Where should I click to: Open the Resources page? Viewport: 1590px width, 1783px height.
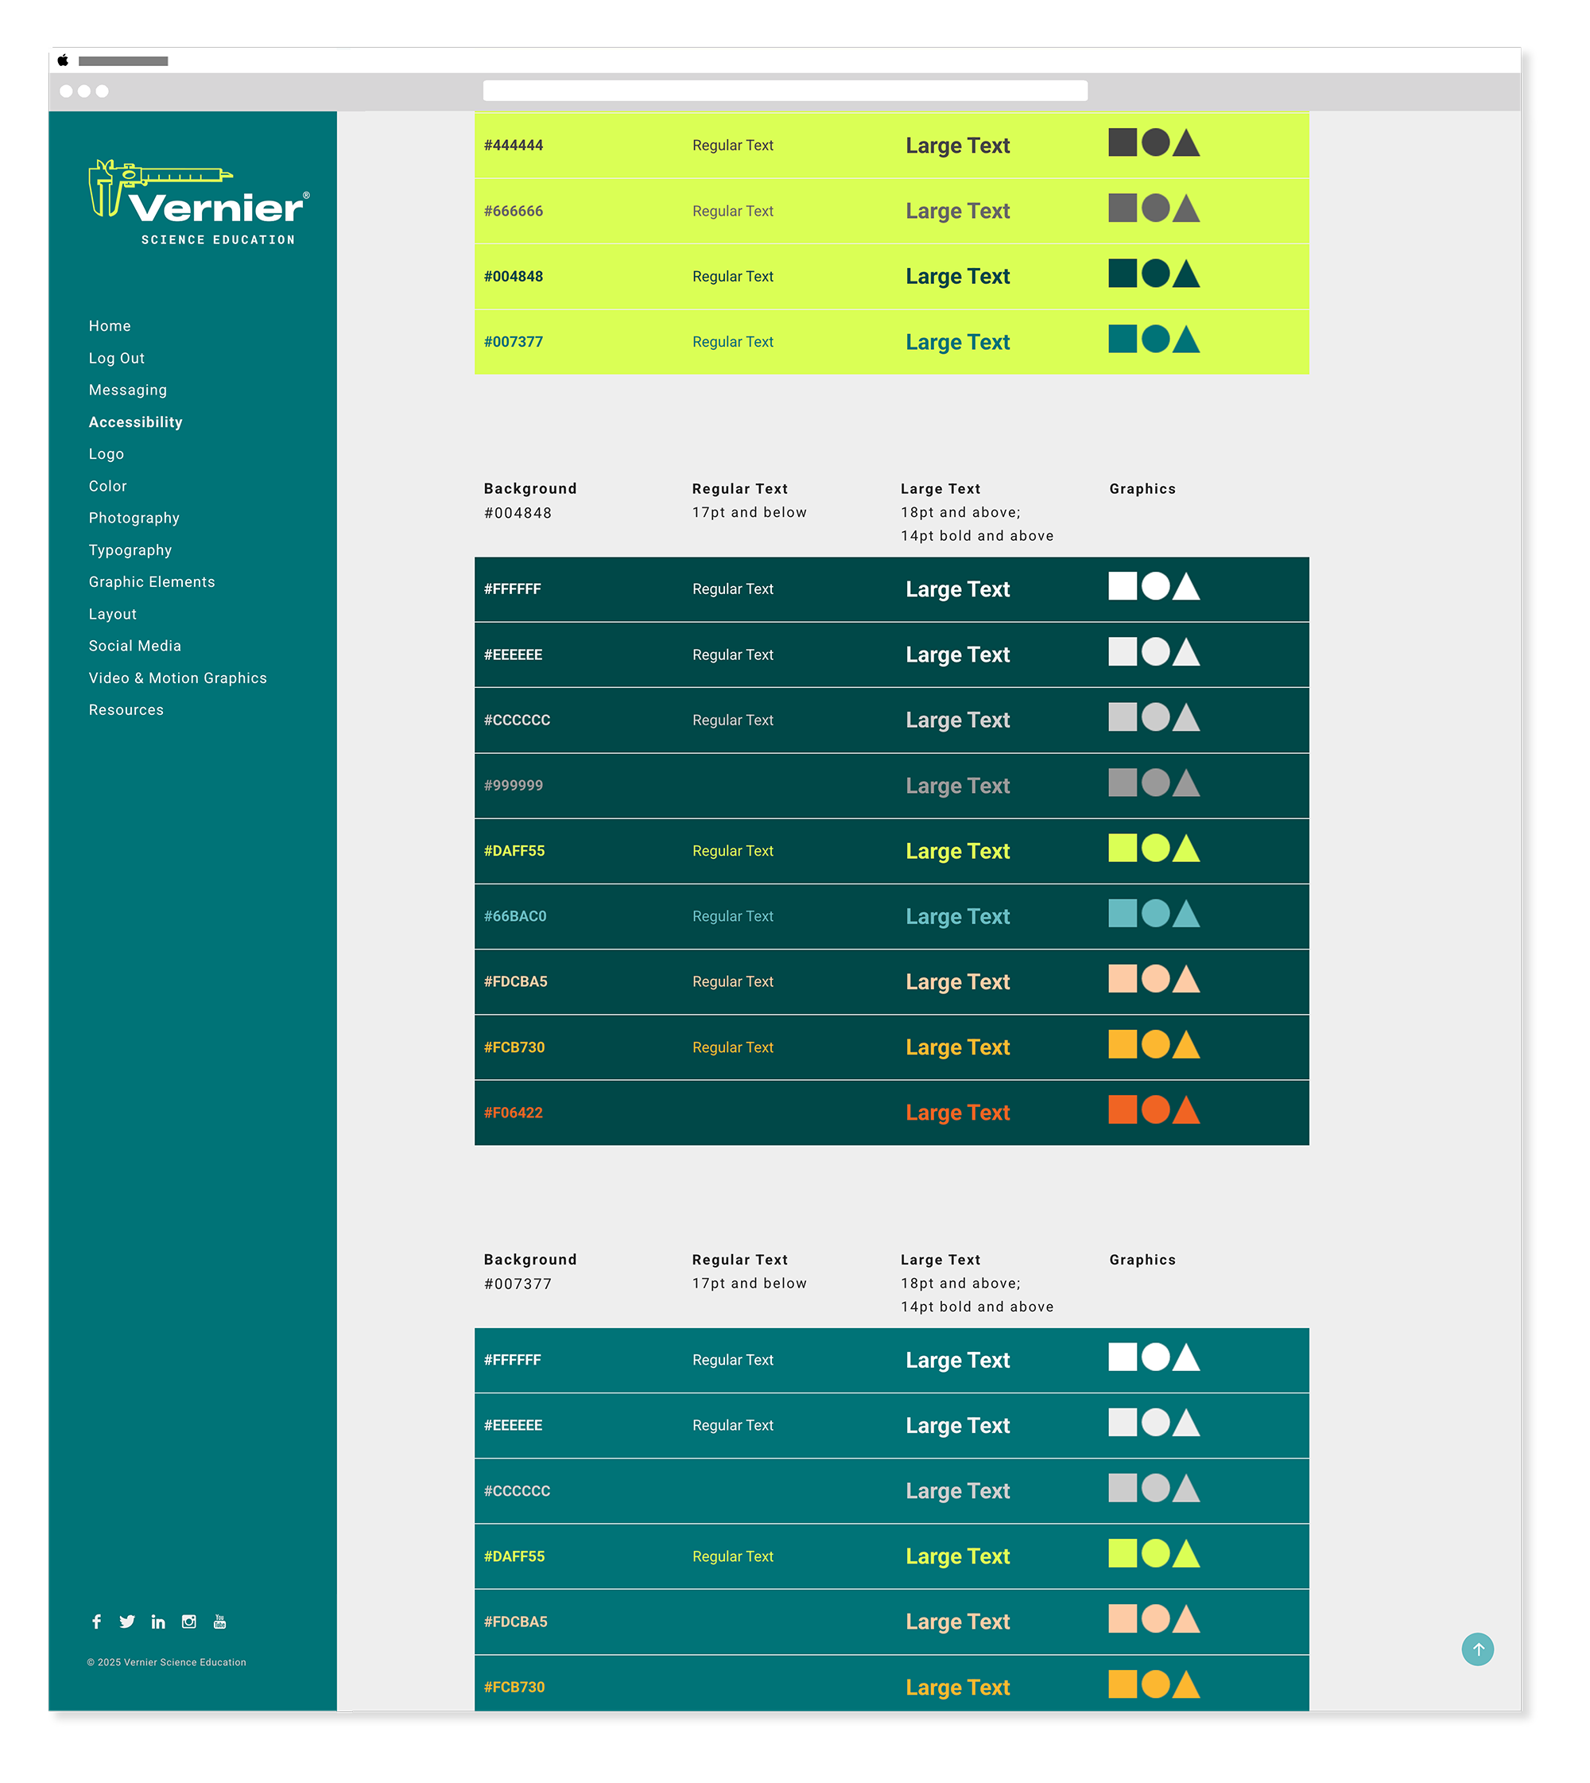126,711
